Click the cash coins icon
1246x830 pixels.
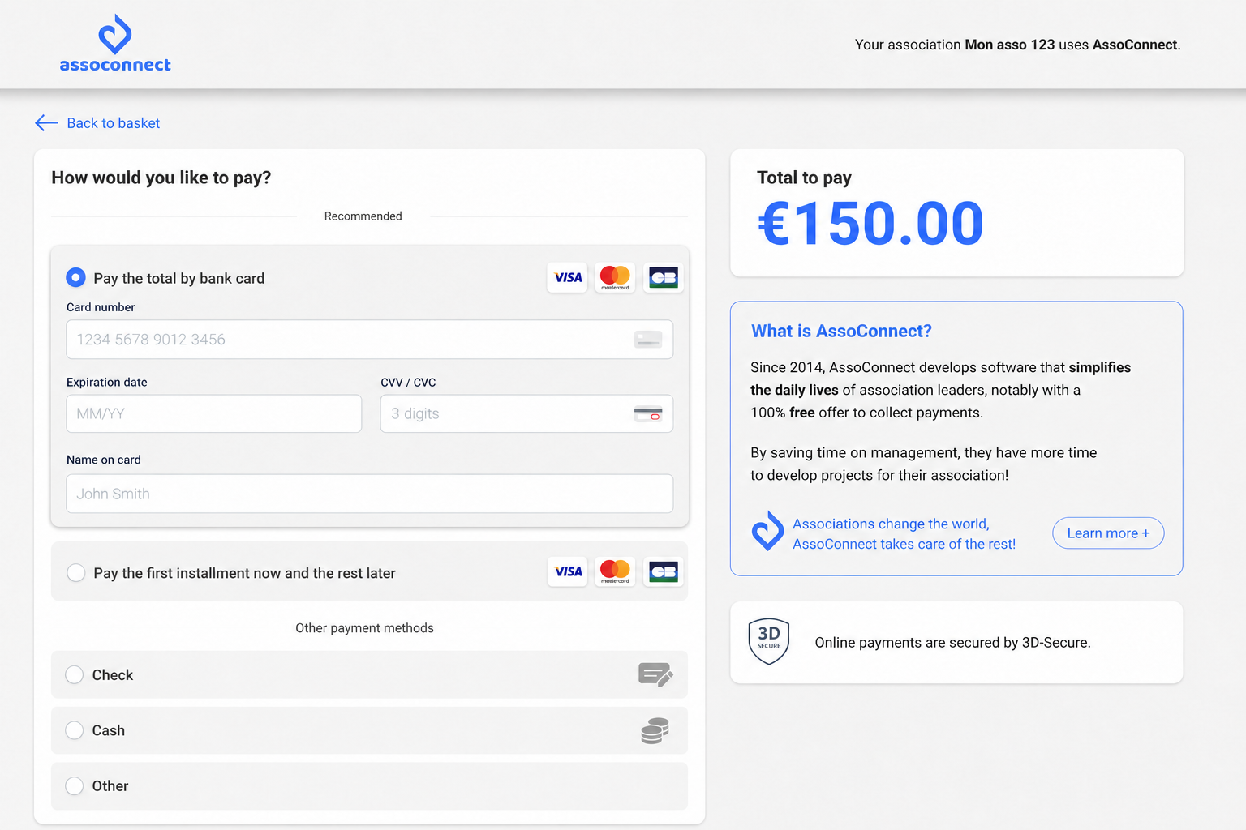pyautogui.click(x=655, y=730)
